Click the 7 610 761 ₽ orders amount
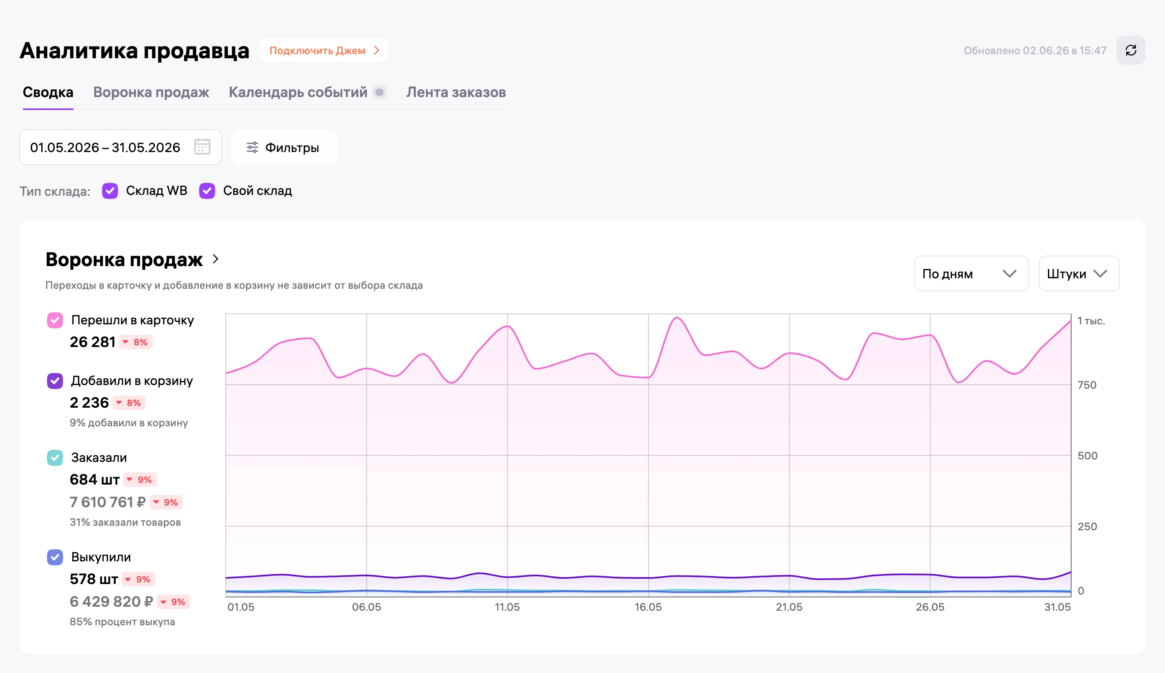This screenshot has width=1165, height=673. [x=108, y=502]
